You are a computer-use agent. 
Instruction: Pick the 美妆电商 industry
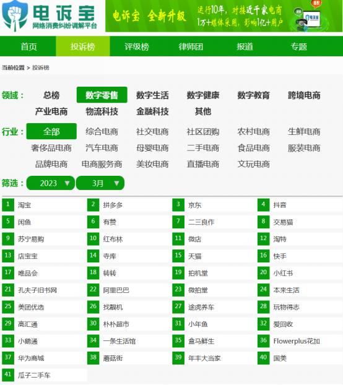[152, 164]
